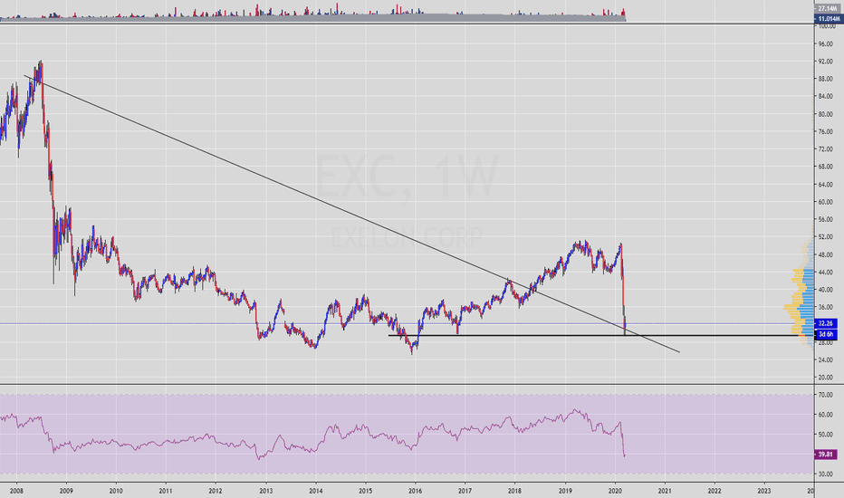Click the 2015 label on time axis
Screen dimensions: 844x498
click(x=366, y=491)
